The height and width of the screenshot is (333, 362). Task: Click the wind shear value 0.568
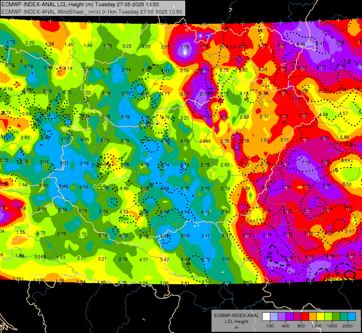pos(40,257)
